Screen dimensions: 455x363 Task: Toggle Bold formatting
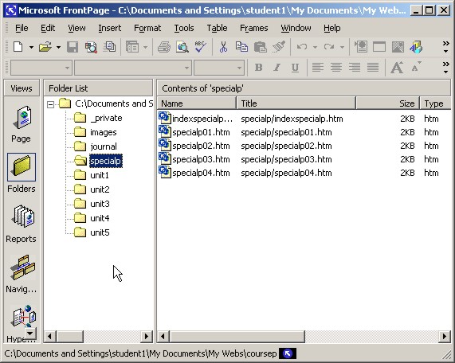point(258,68)
